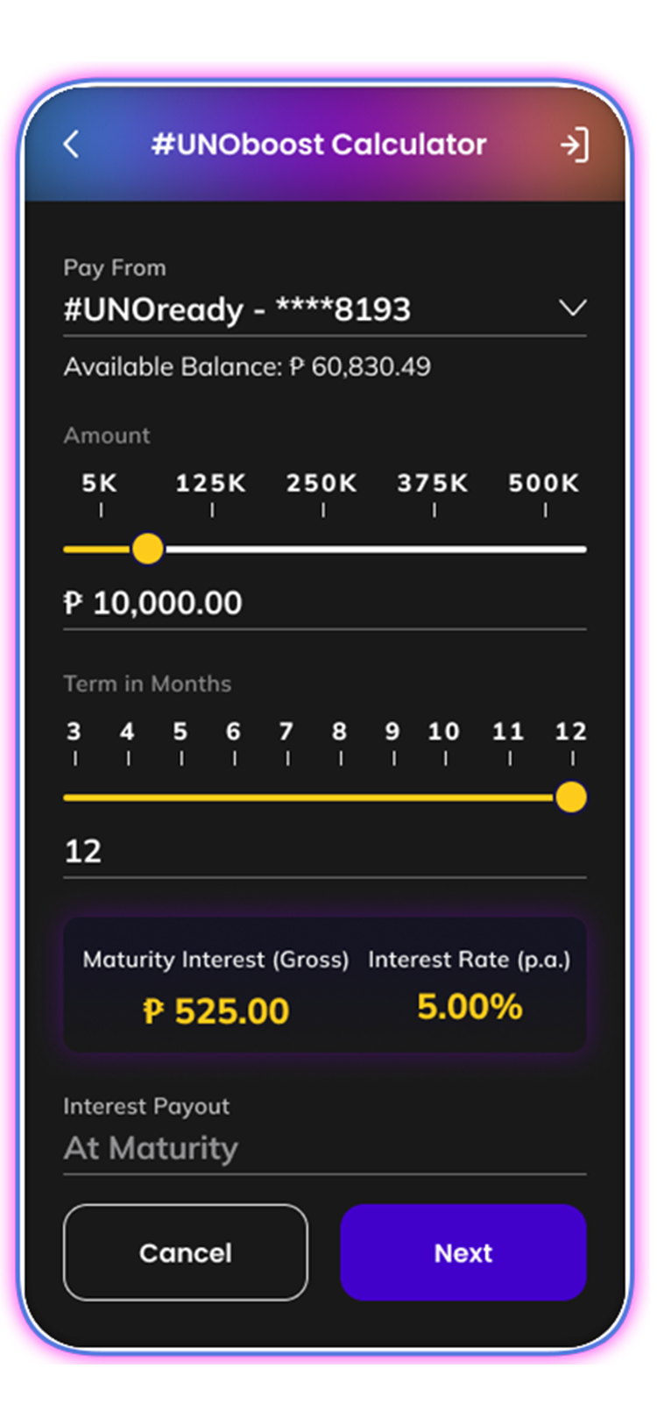Viewport: 657px width, 1425px height.
Task: Click the 5.00% interest rate value
Action: (470, 1007)
